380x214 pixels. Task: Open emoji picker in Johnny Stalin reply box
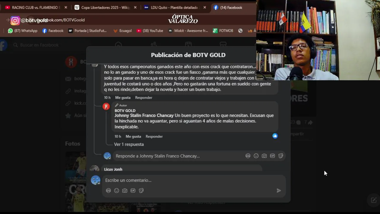256,156
